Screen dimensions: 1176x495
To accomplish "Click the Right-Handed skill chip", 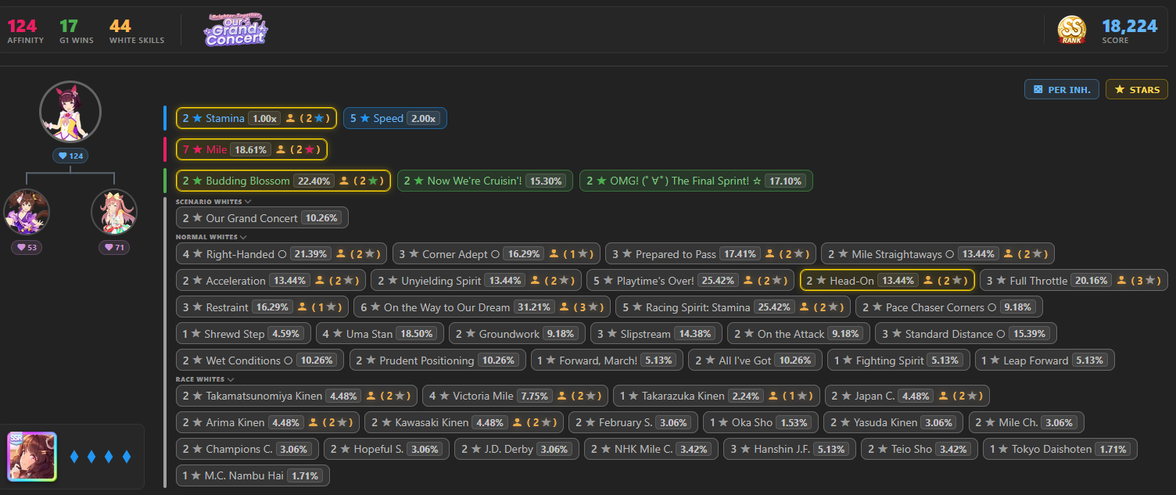I will pos(281,254).
